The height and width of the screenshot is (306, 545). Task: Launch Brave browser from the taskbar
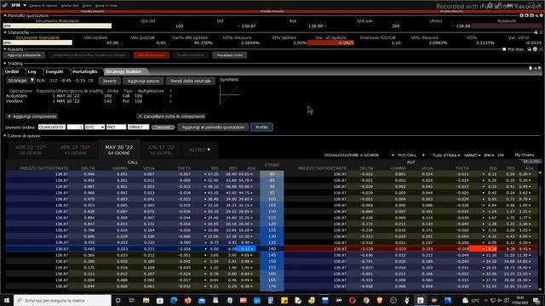(x=380, y=300)
